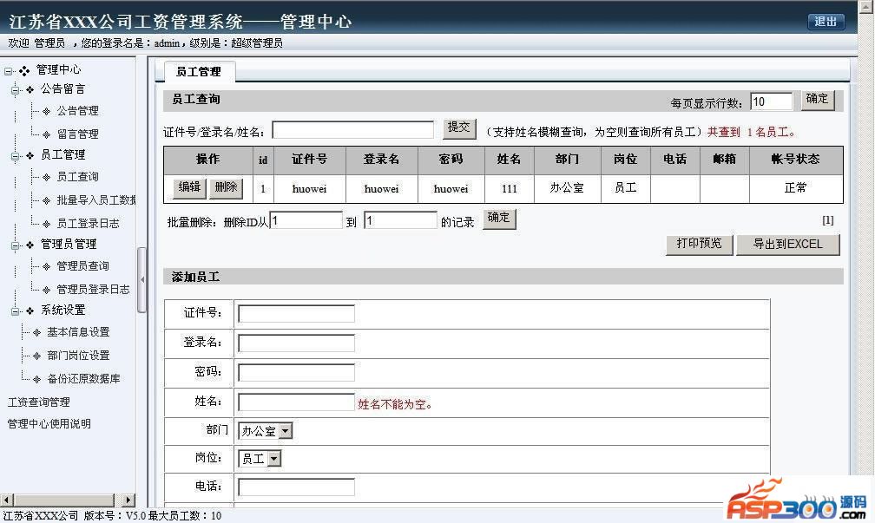
Task: Collapse the 公告留言 tree group
Action: click(x=16, y=90)
